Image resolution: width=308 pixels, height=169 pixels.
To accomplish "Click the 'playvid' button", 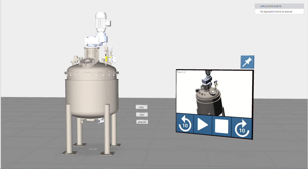I will click(142, 122).
